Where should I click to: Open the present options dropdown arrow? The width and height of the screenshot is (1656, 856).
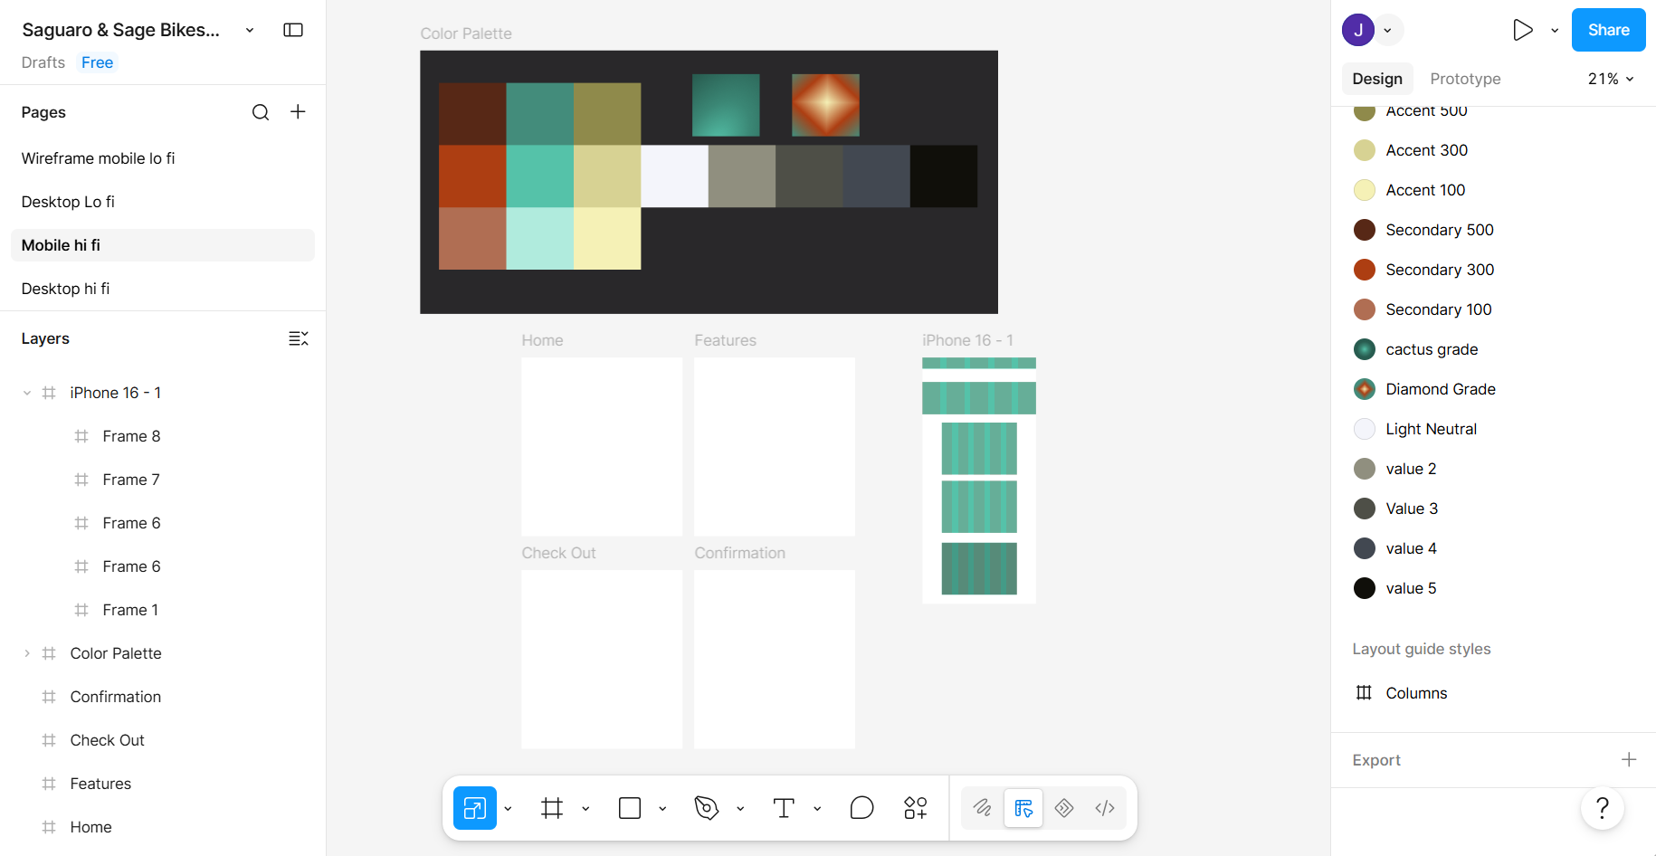(x=1555, y=30)
